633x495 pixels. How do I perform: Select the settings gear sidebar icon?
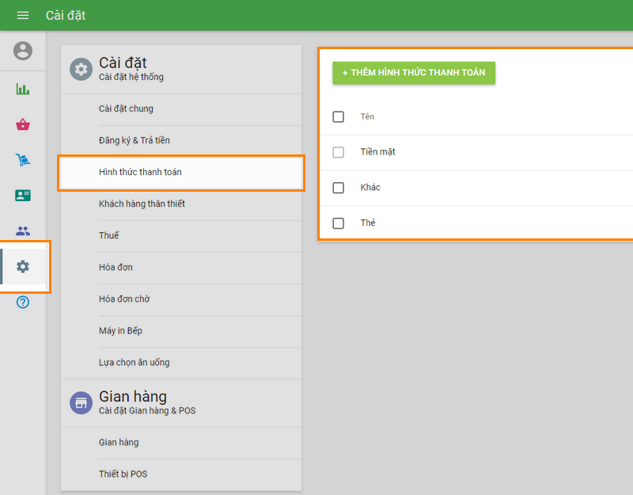pos(23,267)
